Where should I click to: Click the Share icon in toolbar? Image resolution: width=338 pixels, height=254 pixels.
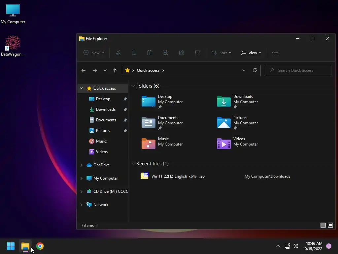[182, 53]
